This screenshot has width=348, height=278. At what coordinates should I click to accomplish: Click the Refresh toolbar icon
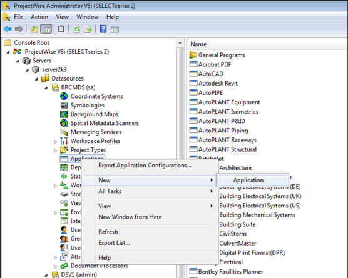77,29
